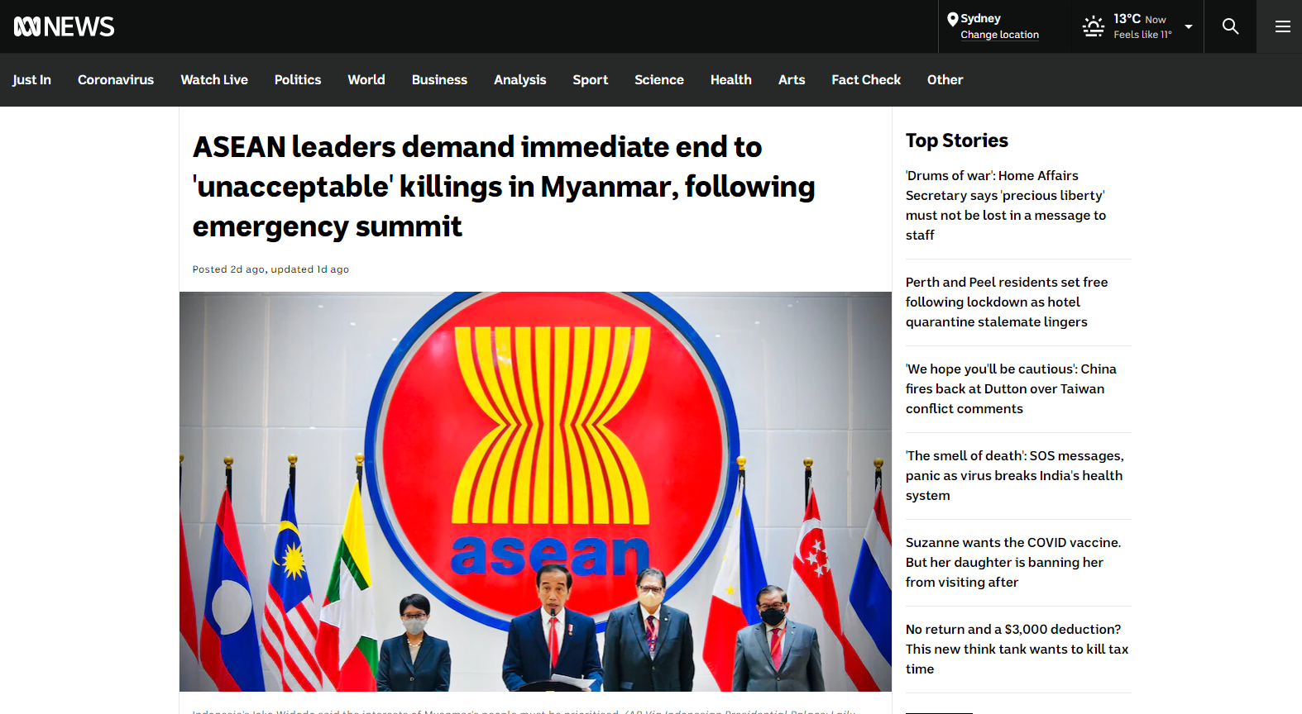The image size is (1302, 714).
Task: Open the China fires back at Dutton story
Action: 1011,388
